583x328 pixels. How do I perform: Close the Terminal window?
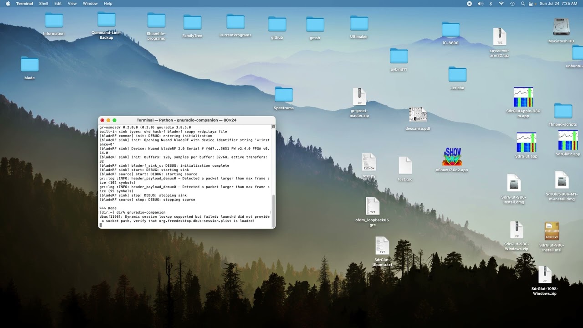(102, 120)
